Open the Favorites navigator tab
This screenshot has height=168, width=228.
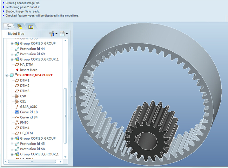[31, 26]
